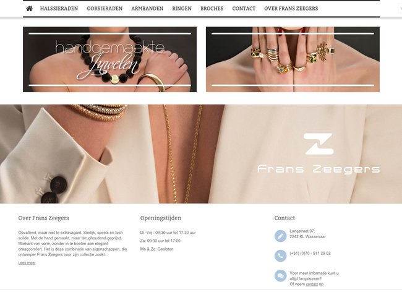Screen dimensions: 402x292
Task: Open the handgemaakte Juwelen banner
Action: pyautogui.click(x=109, y=59)
